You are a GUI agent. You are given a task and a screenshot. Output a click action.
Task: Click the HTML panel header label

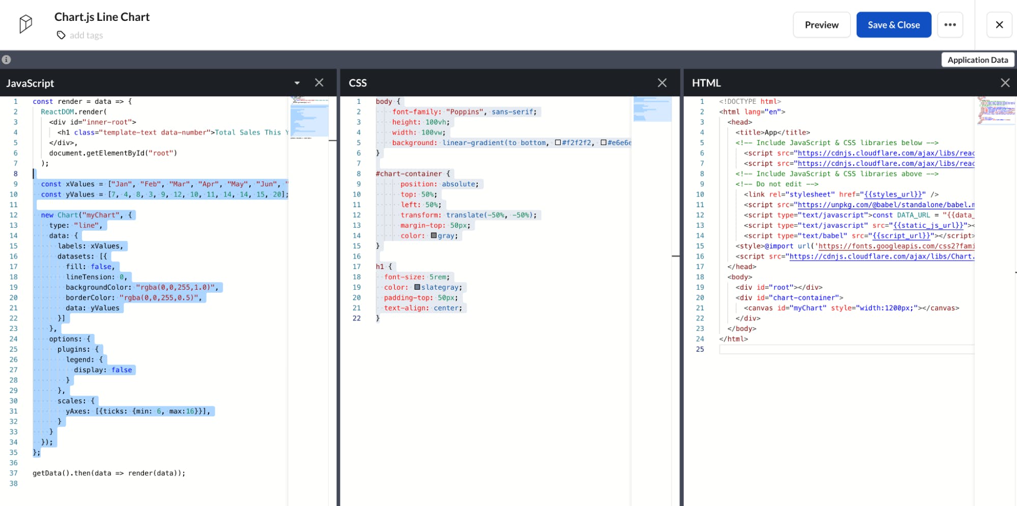[706, 83]
